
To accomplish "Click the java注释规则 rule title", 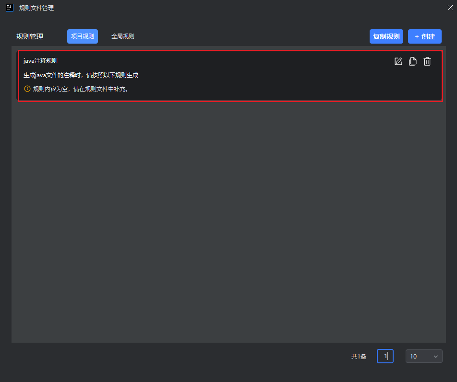I will (40, 61).
